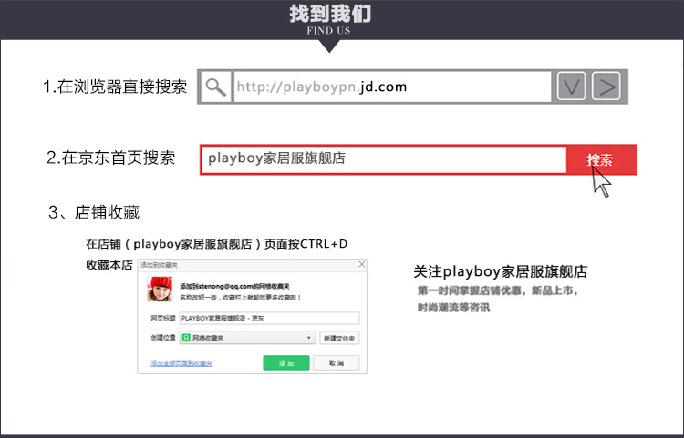684x438 pixels.
Task: Click the text 1.在浏览器直接搜索
Action: pos(115,87)
